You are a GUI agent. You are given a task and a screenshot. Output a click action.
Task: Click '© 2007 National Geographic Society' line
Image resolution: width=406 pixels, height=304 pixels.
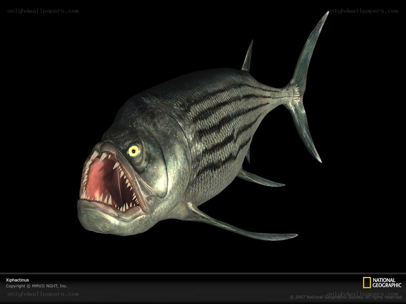346,297
